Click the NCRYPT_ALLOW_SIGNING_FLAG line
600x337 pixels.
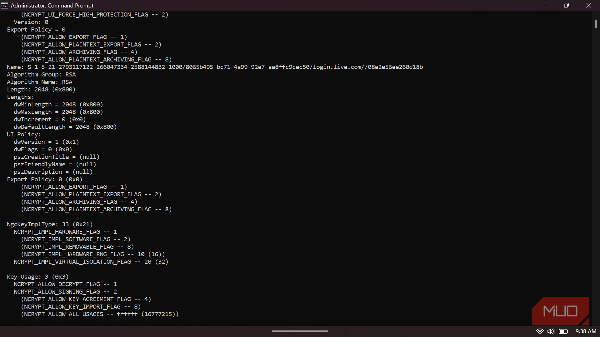pos(65,292)
